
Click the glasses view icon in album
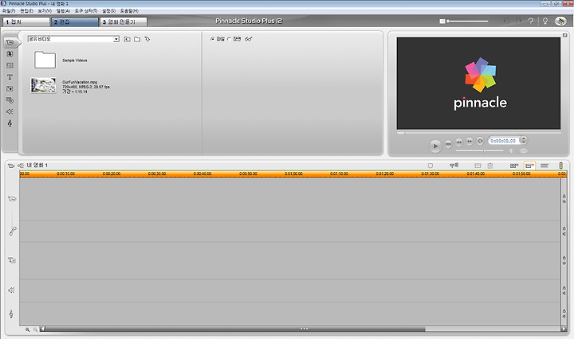click(x=249, y=39)
